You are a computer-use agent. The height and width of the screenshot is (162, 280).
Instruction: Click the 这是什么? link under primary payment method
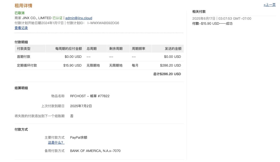pyautogui.click(x=55, y=143)
